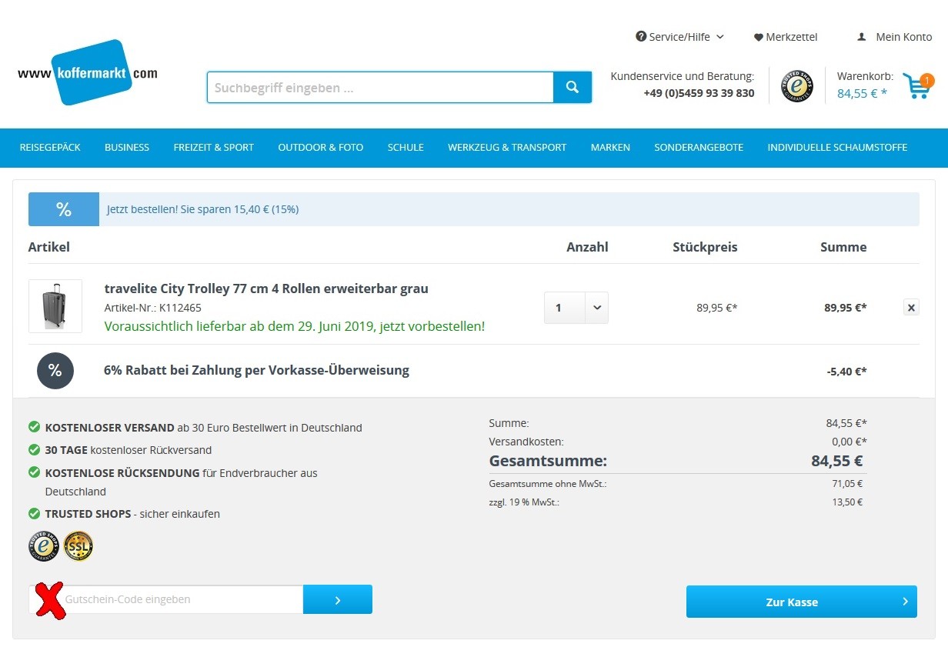
Task: Click the 30 TAGE kostenloser Rückversand line
Action: (128, 450)
